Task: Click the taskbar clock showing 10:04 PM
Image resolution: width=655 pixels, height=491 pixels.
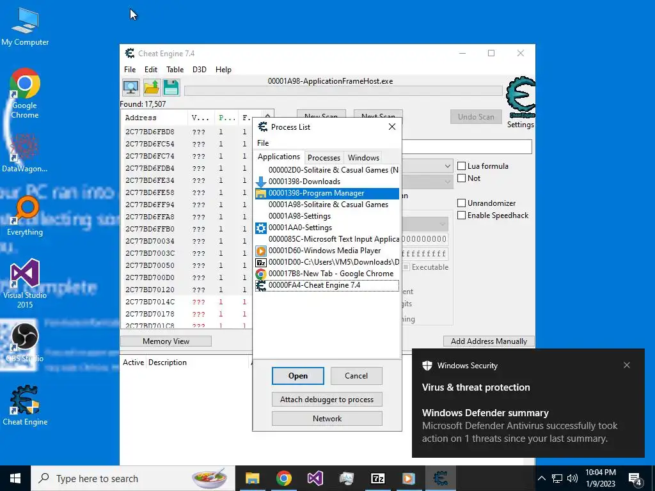Action: point(600,478)
